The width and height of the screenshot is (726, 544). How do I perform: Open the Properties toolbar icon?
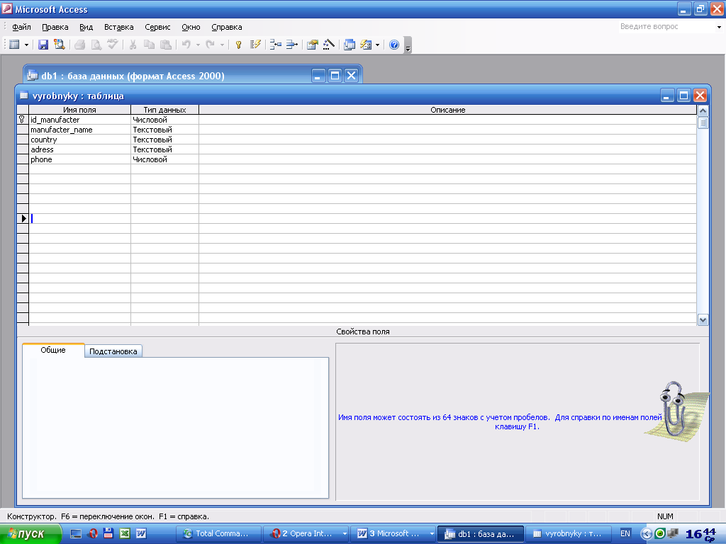click(313, 45)
